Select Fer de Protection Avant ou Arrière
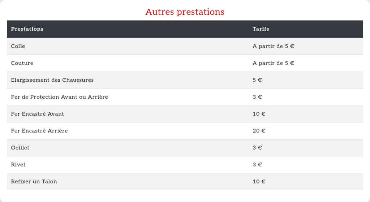Screen dimensions: 370x202 click(x=60, y=97)
